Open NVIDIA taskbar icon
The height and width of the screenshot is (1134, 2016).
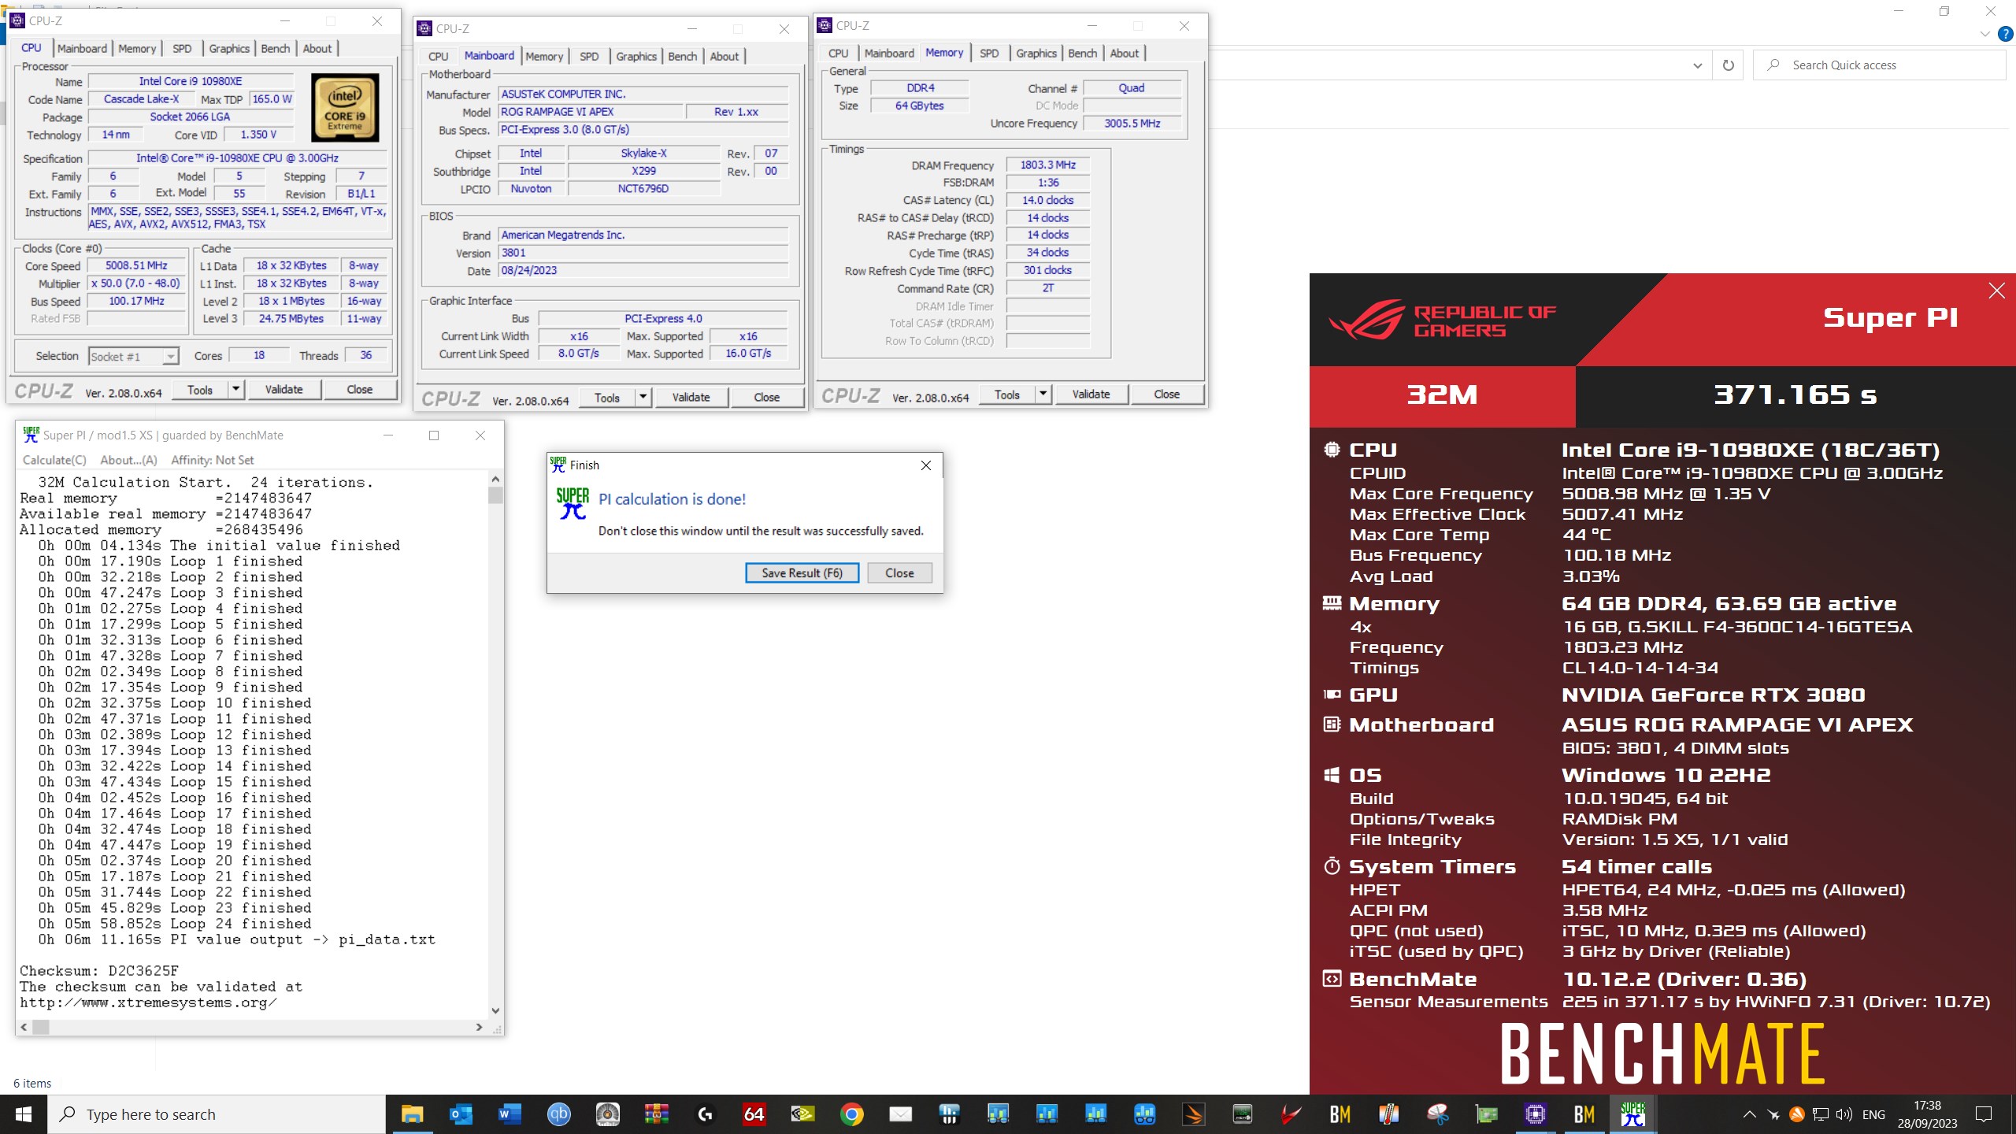(802, 1114)
